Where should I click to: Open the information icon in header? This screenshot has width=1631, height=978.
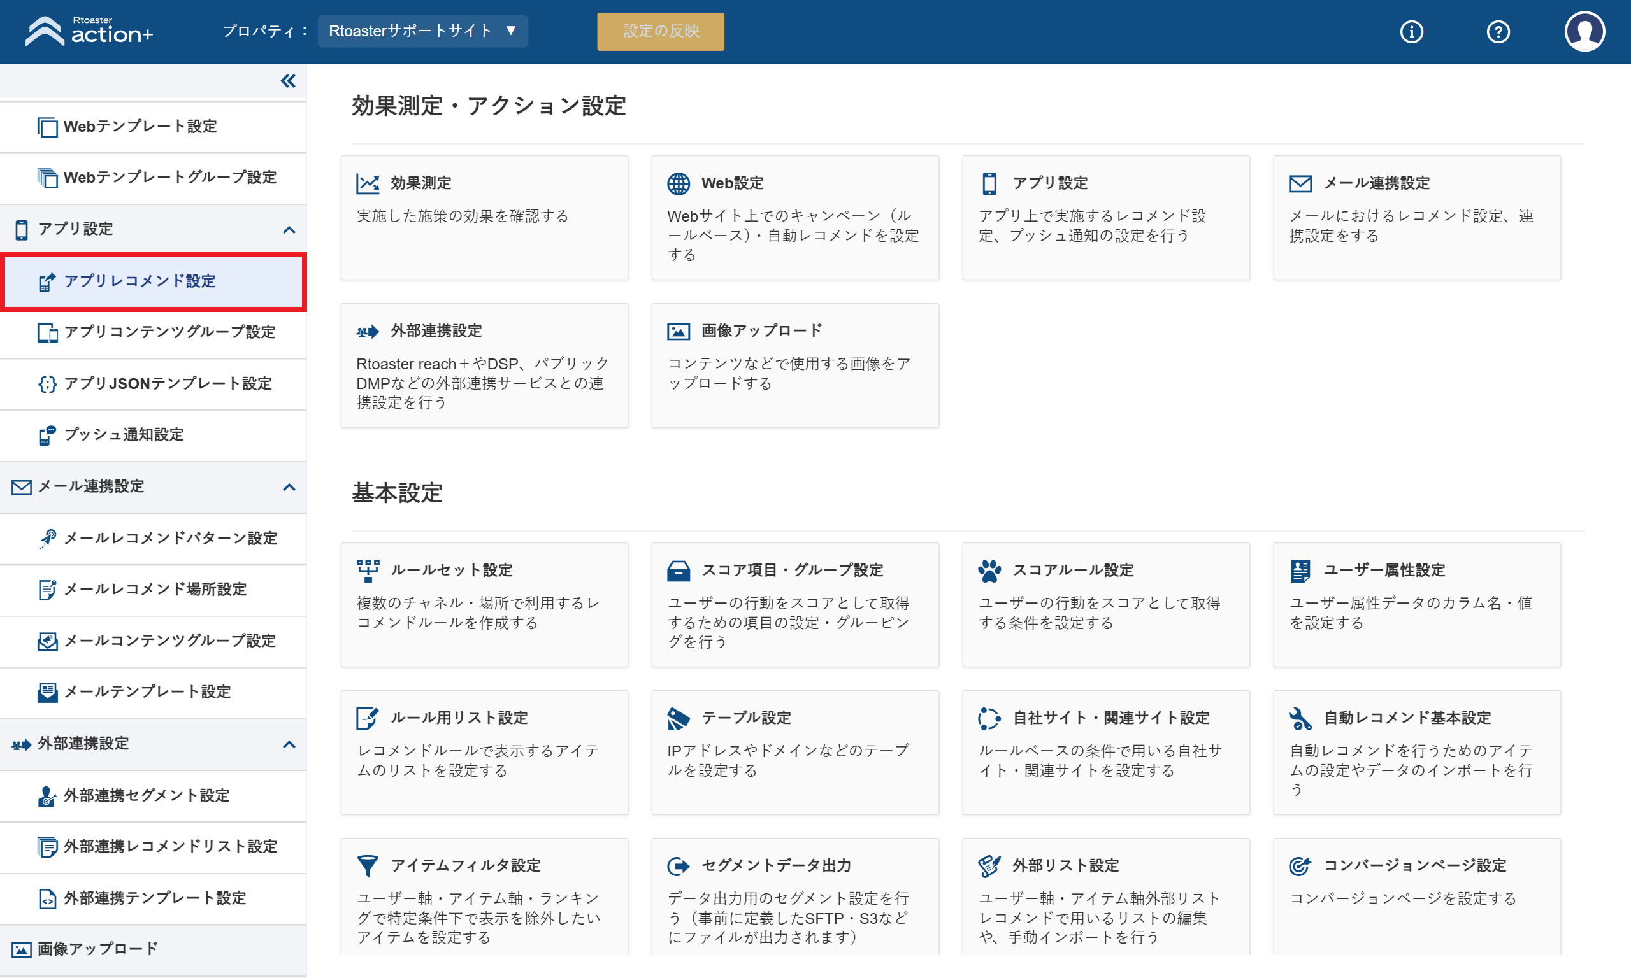pos(1411,32)
